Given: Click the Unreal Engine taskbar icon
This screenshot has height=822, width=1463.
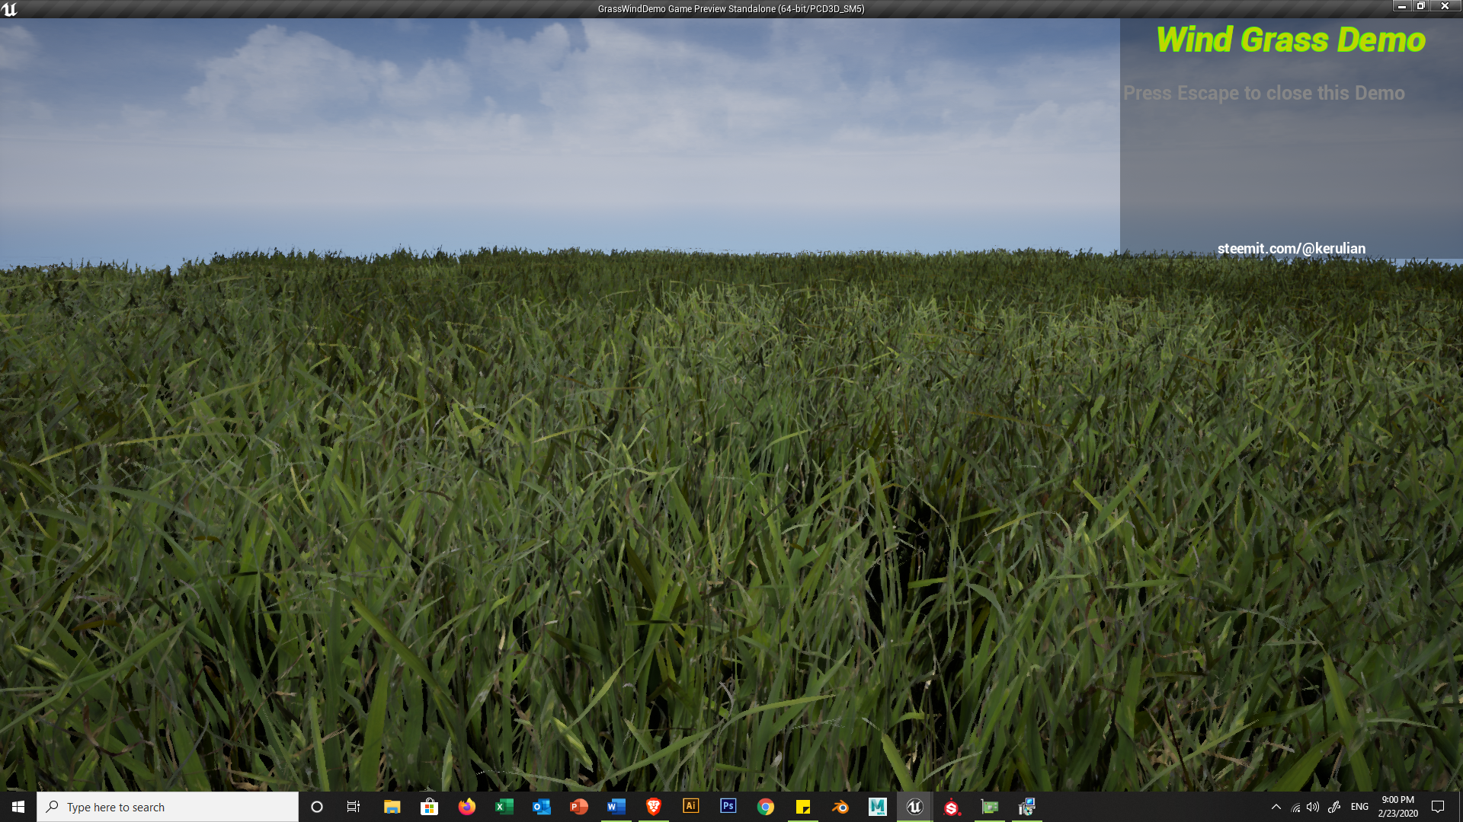Looking at the screenshot, I should pos(914,807).
